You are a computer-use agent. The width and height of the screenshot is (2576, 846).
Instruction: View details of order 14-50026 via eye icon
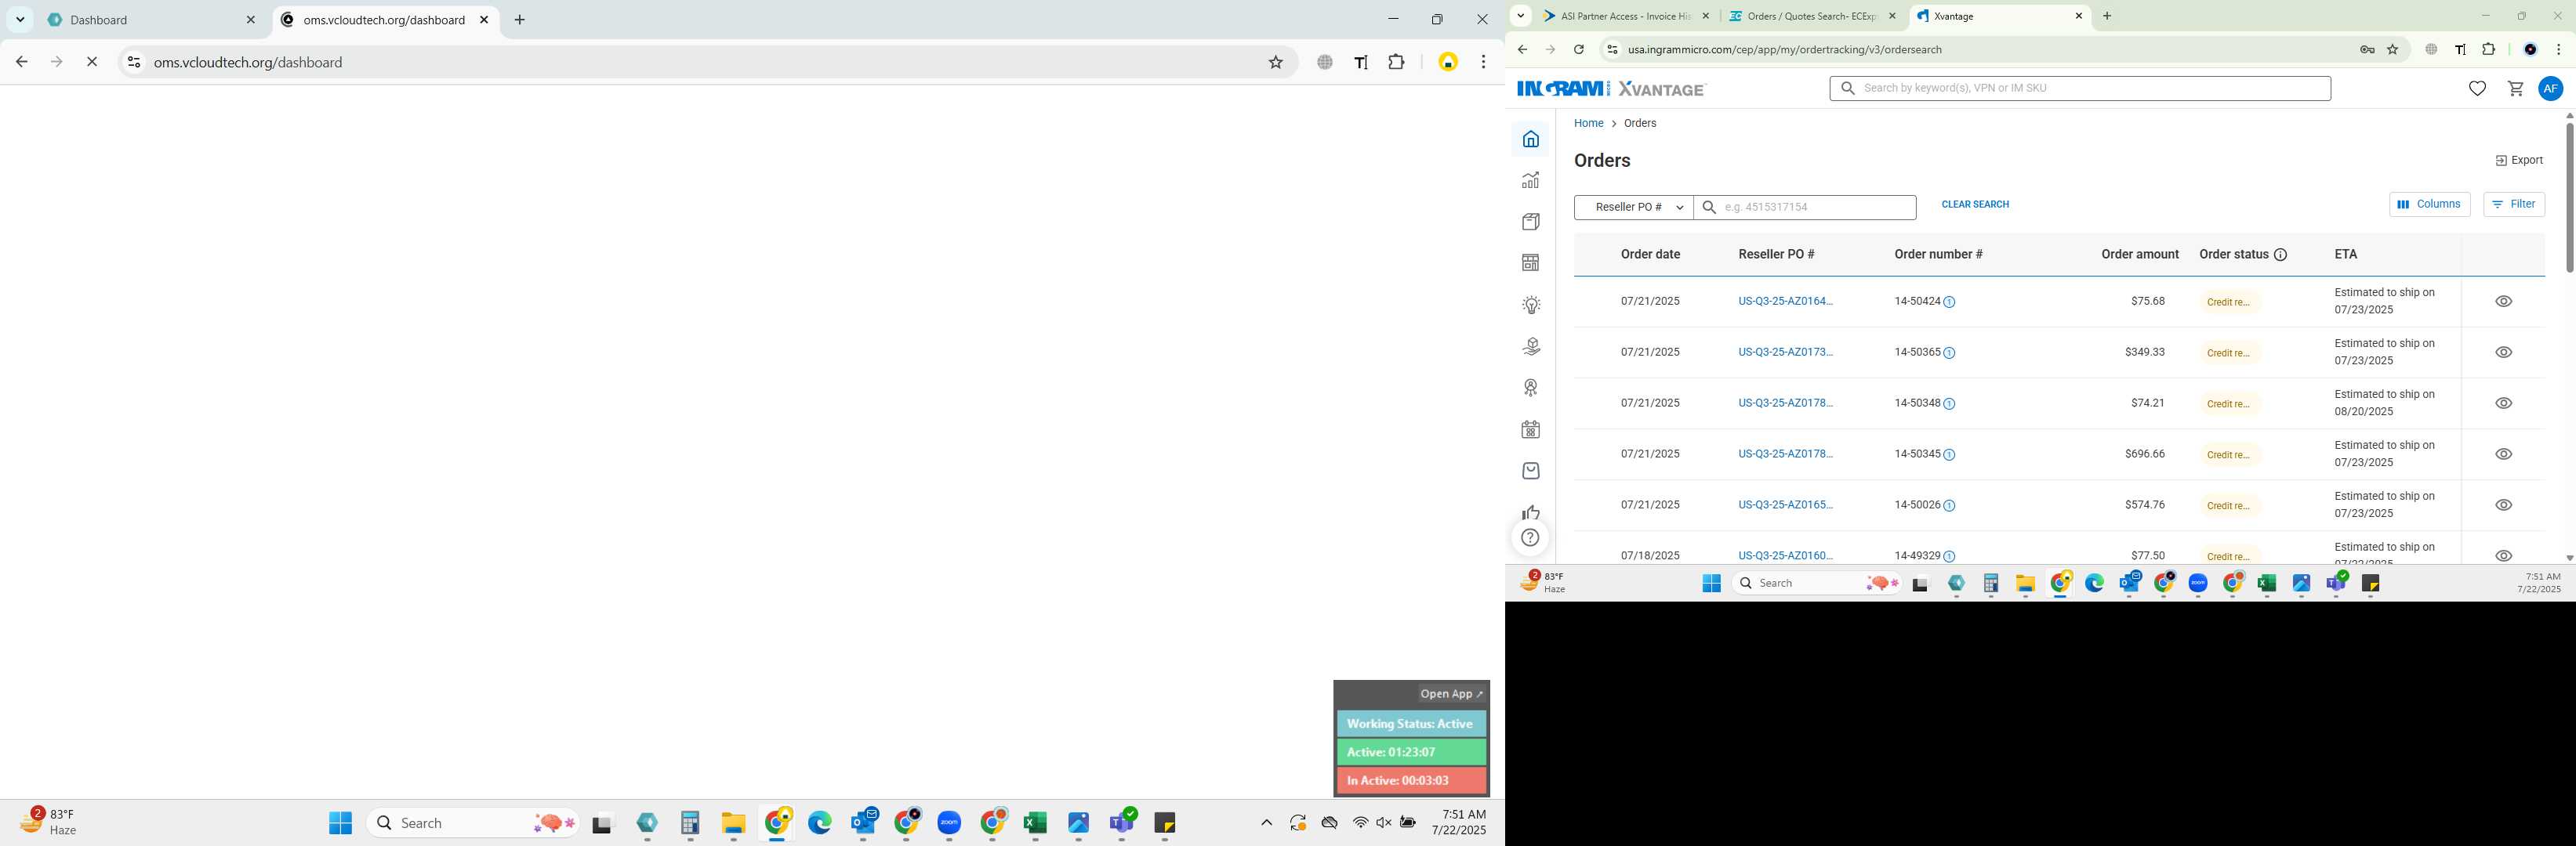[2503, 505]
